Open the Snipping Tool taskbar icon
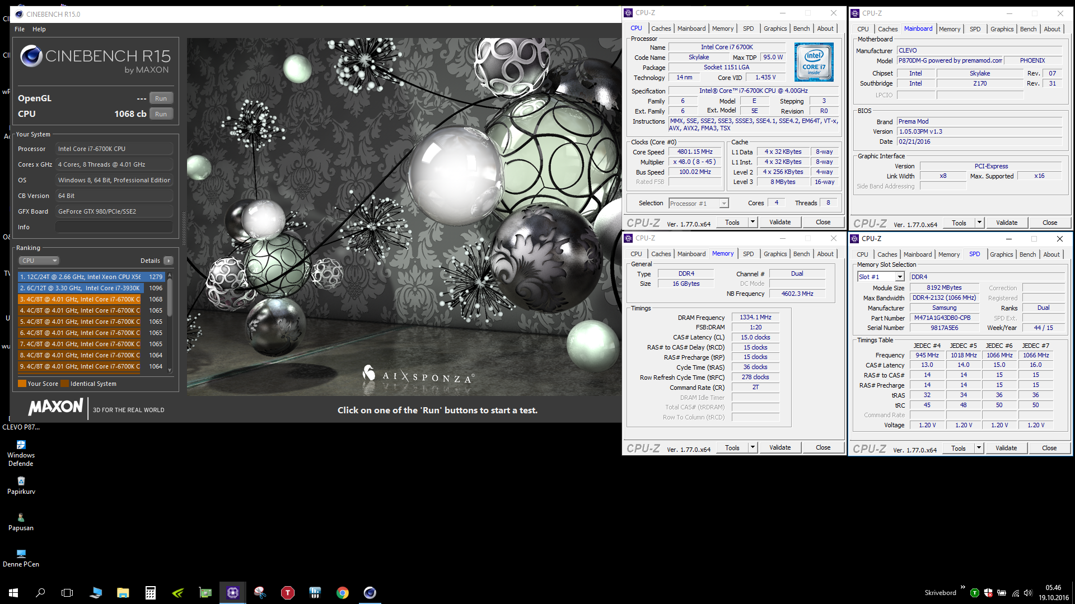Image resolution: width=1075 pixels, height=604 pixels. coord(260,592)
